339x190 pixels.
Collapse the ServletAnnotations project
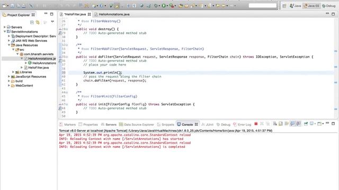(x=5, y=32)
